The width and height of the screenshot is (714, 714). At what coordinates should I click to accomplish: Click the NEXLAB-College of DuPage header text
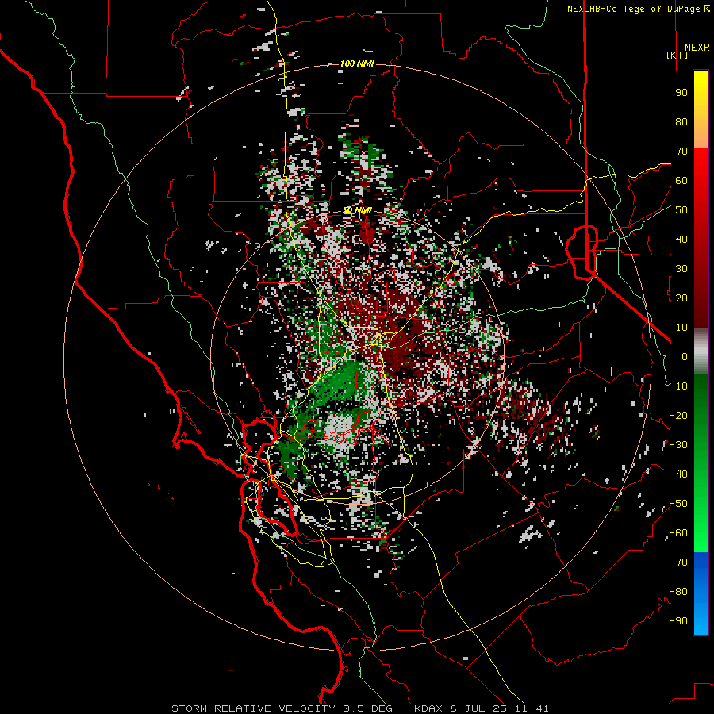click(638, 9)
